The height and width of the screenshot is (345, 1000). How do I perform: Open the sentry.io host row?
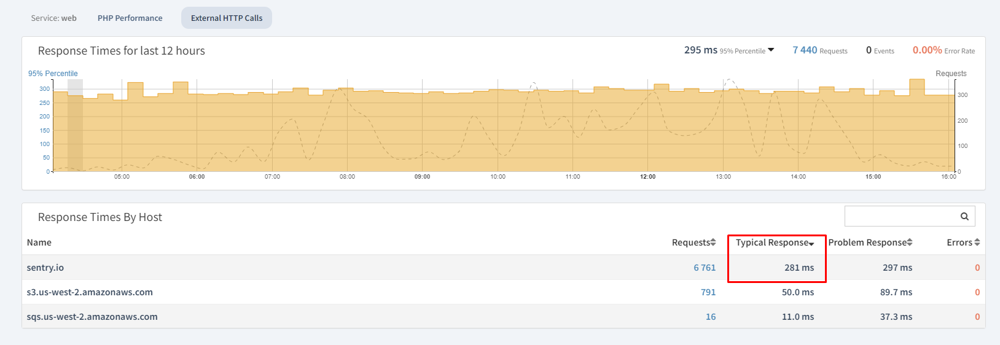pyautogui.click(x=504, y=268)
